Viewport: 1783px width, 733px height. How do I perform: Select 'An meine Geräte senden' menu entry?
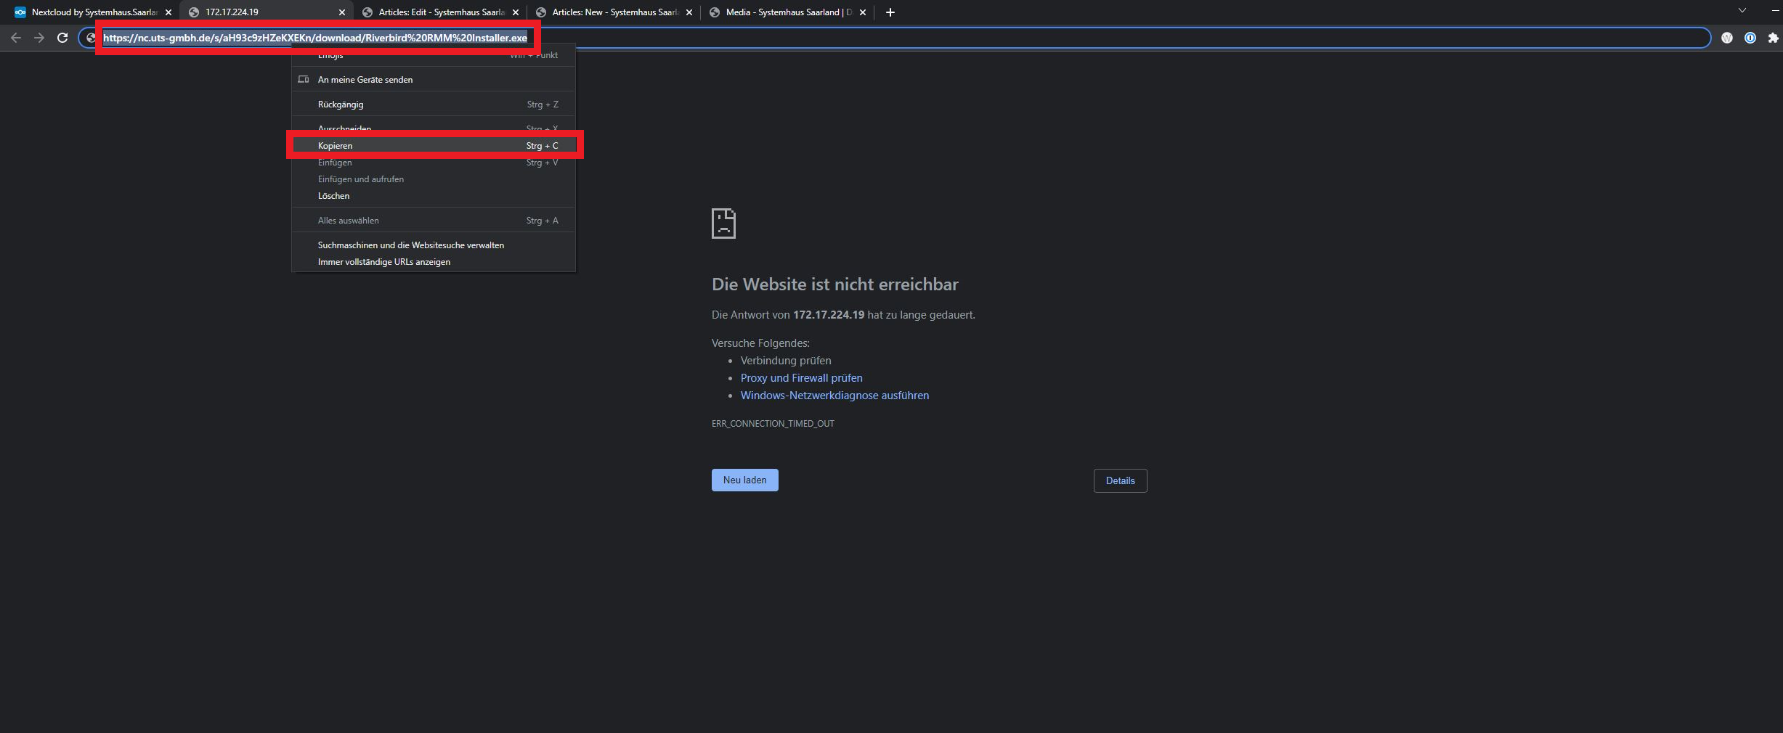point(365,80)
